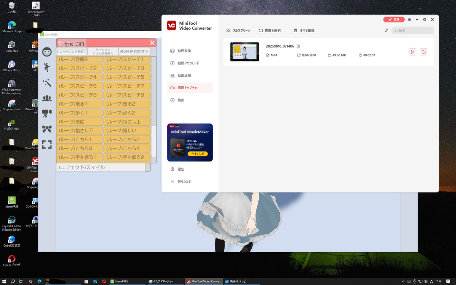Image resolution: width=456 pixels, height=285 pixels.
Task: Select the Unity Hub desktop icon
Action: [x=12, y=46]
